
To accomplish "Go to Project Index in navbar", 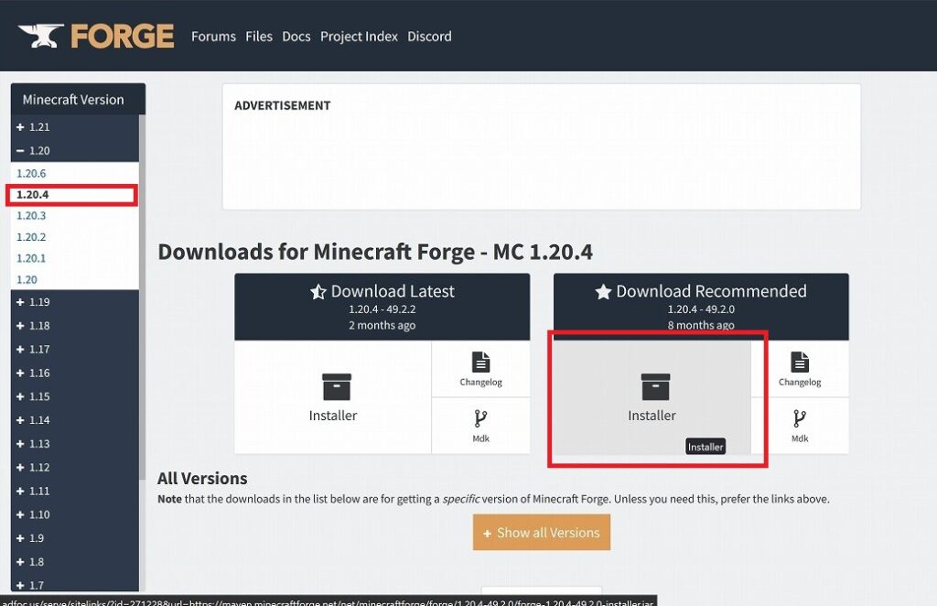I will (359, 37).
